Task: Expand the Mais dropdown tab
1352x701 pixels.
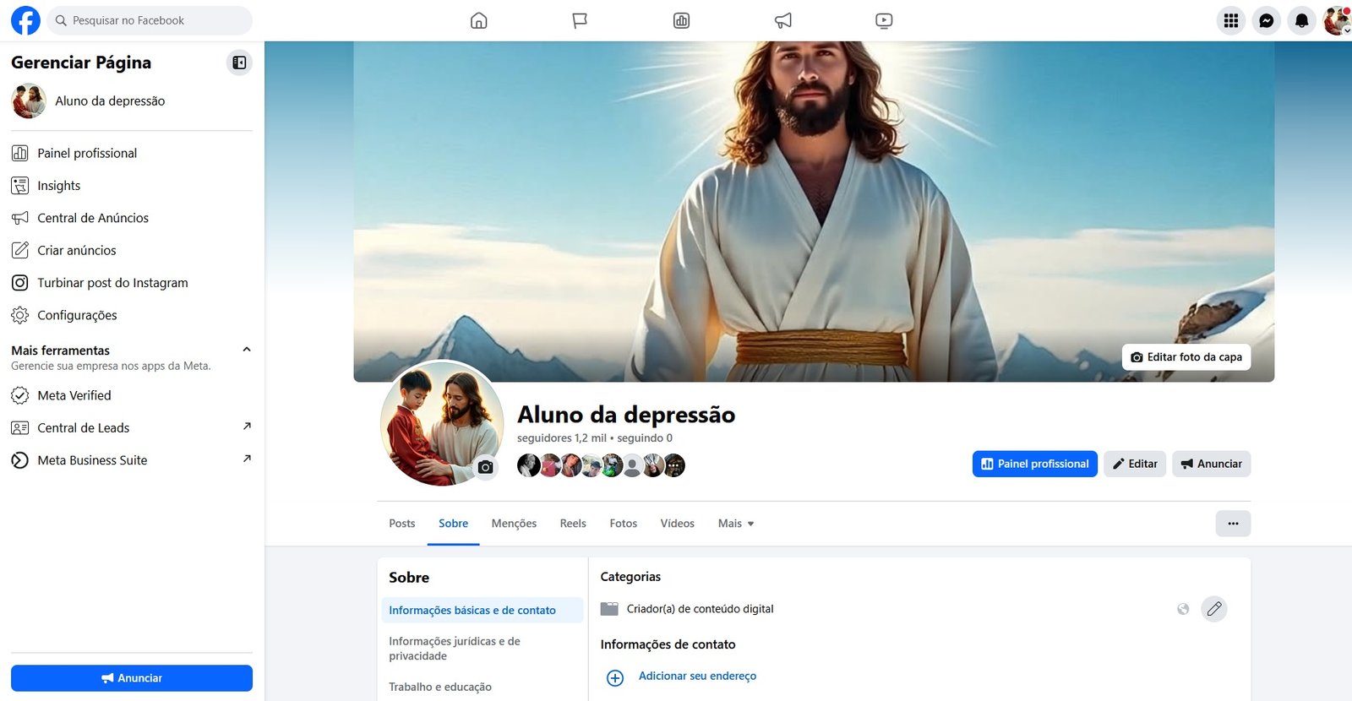Action: [x=736, y=524]
